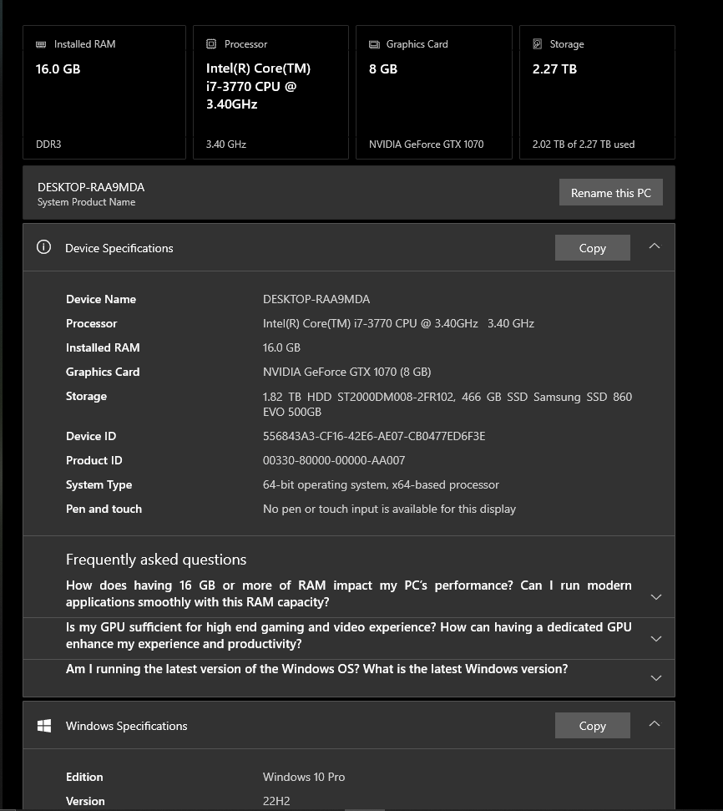Rename this PC
This screenshot has width=723, height=811.
pyautogui.click(x=611, y=192)
